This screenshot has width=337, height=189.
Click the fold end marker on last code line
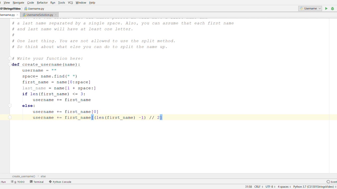(10, 117)
